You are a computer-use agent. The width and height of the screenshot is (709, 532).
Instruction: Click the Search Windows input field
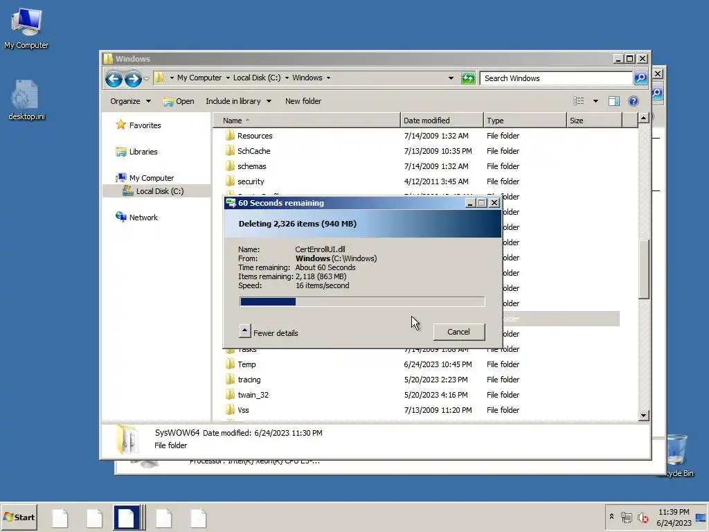click(x=556, y=78)
